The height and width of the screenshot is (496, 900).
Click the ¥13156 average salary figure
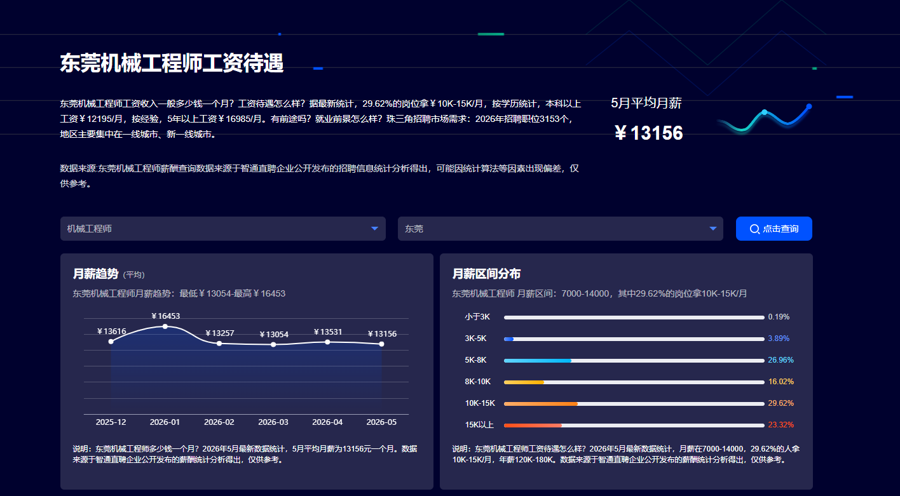(x=649, y=133)
